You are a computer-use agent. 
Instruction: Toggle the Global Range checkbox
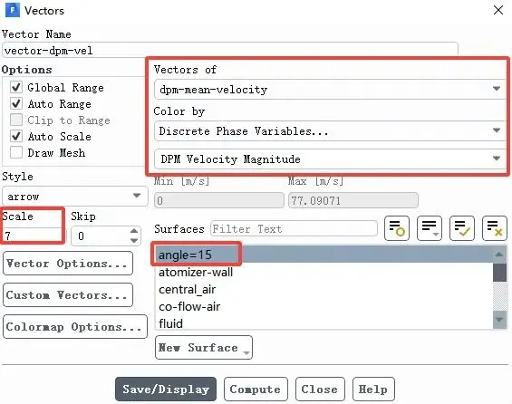[16, 87]
